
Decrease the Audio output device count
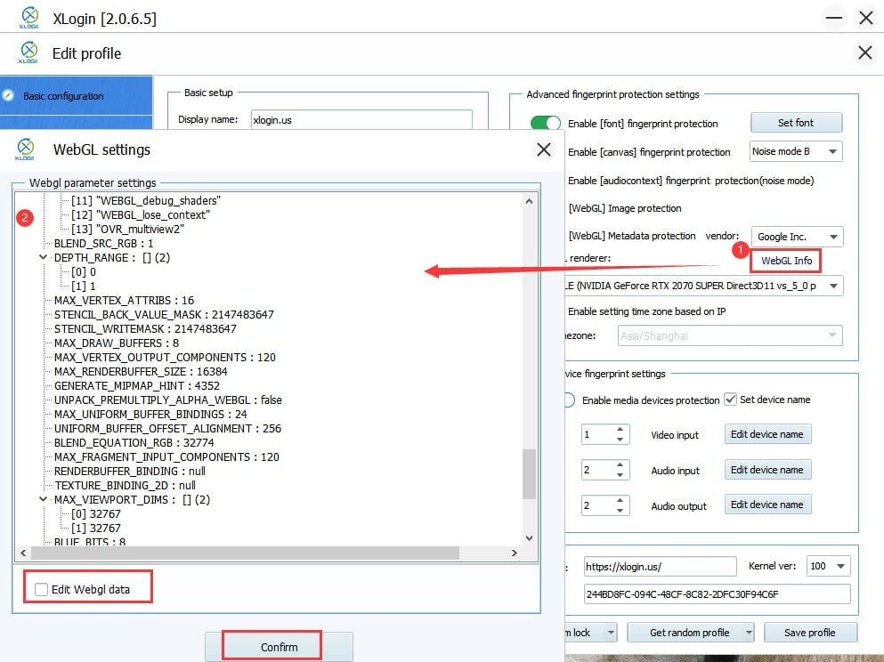click(620, 510)
